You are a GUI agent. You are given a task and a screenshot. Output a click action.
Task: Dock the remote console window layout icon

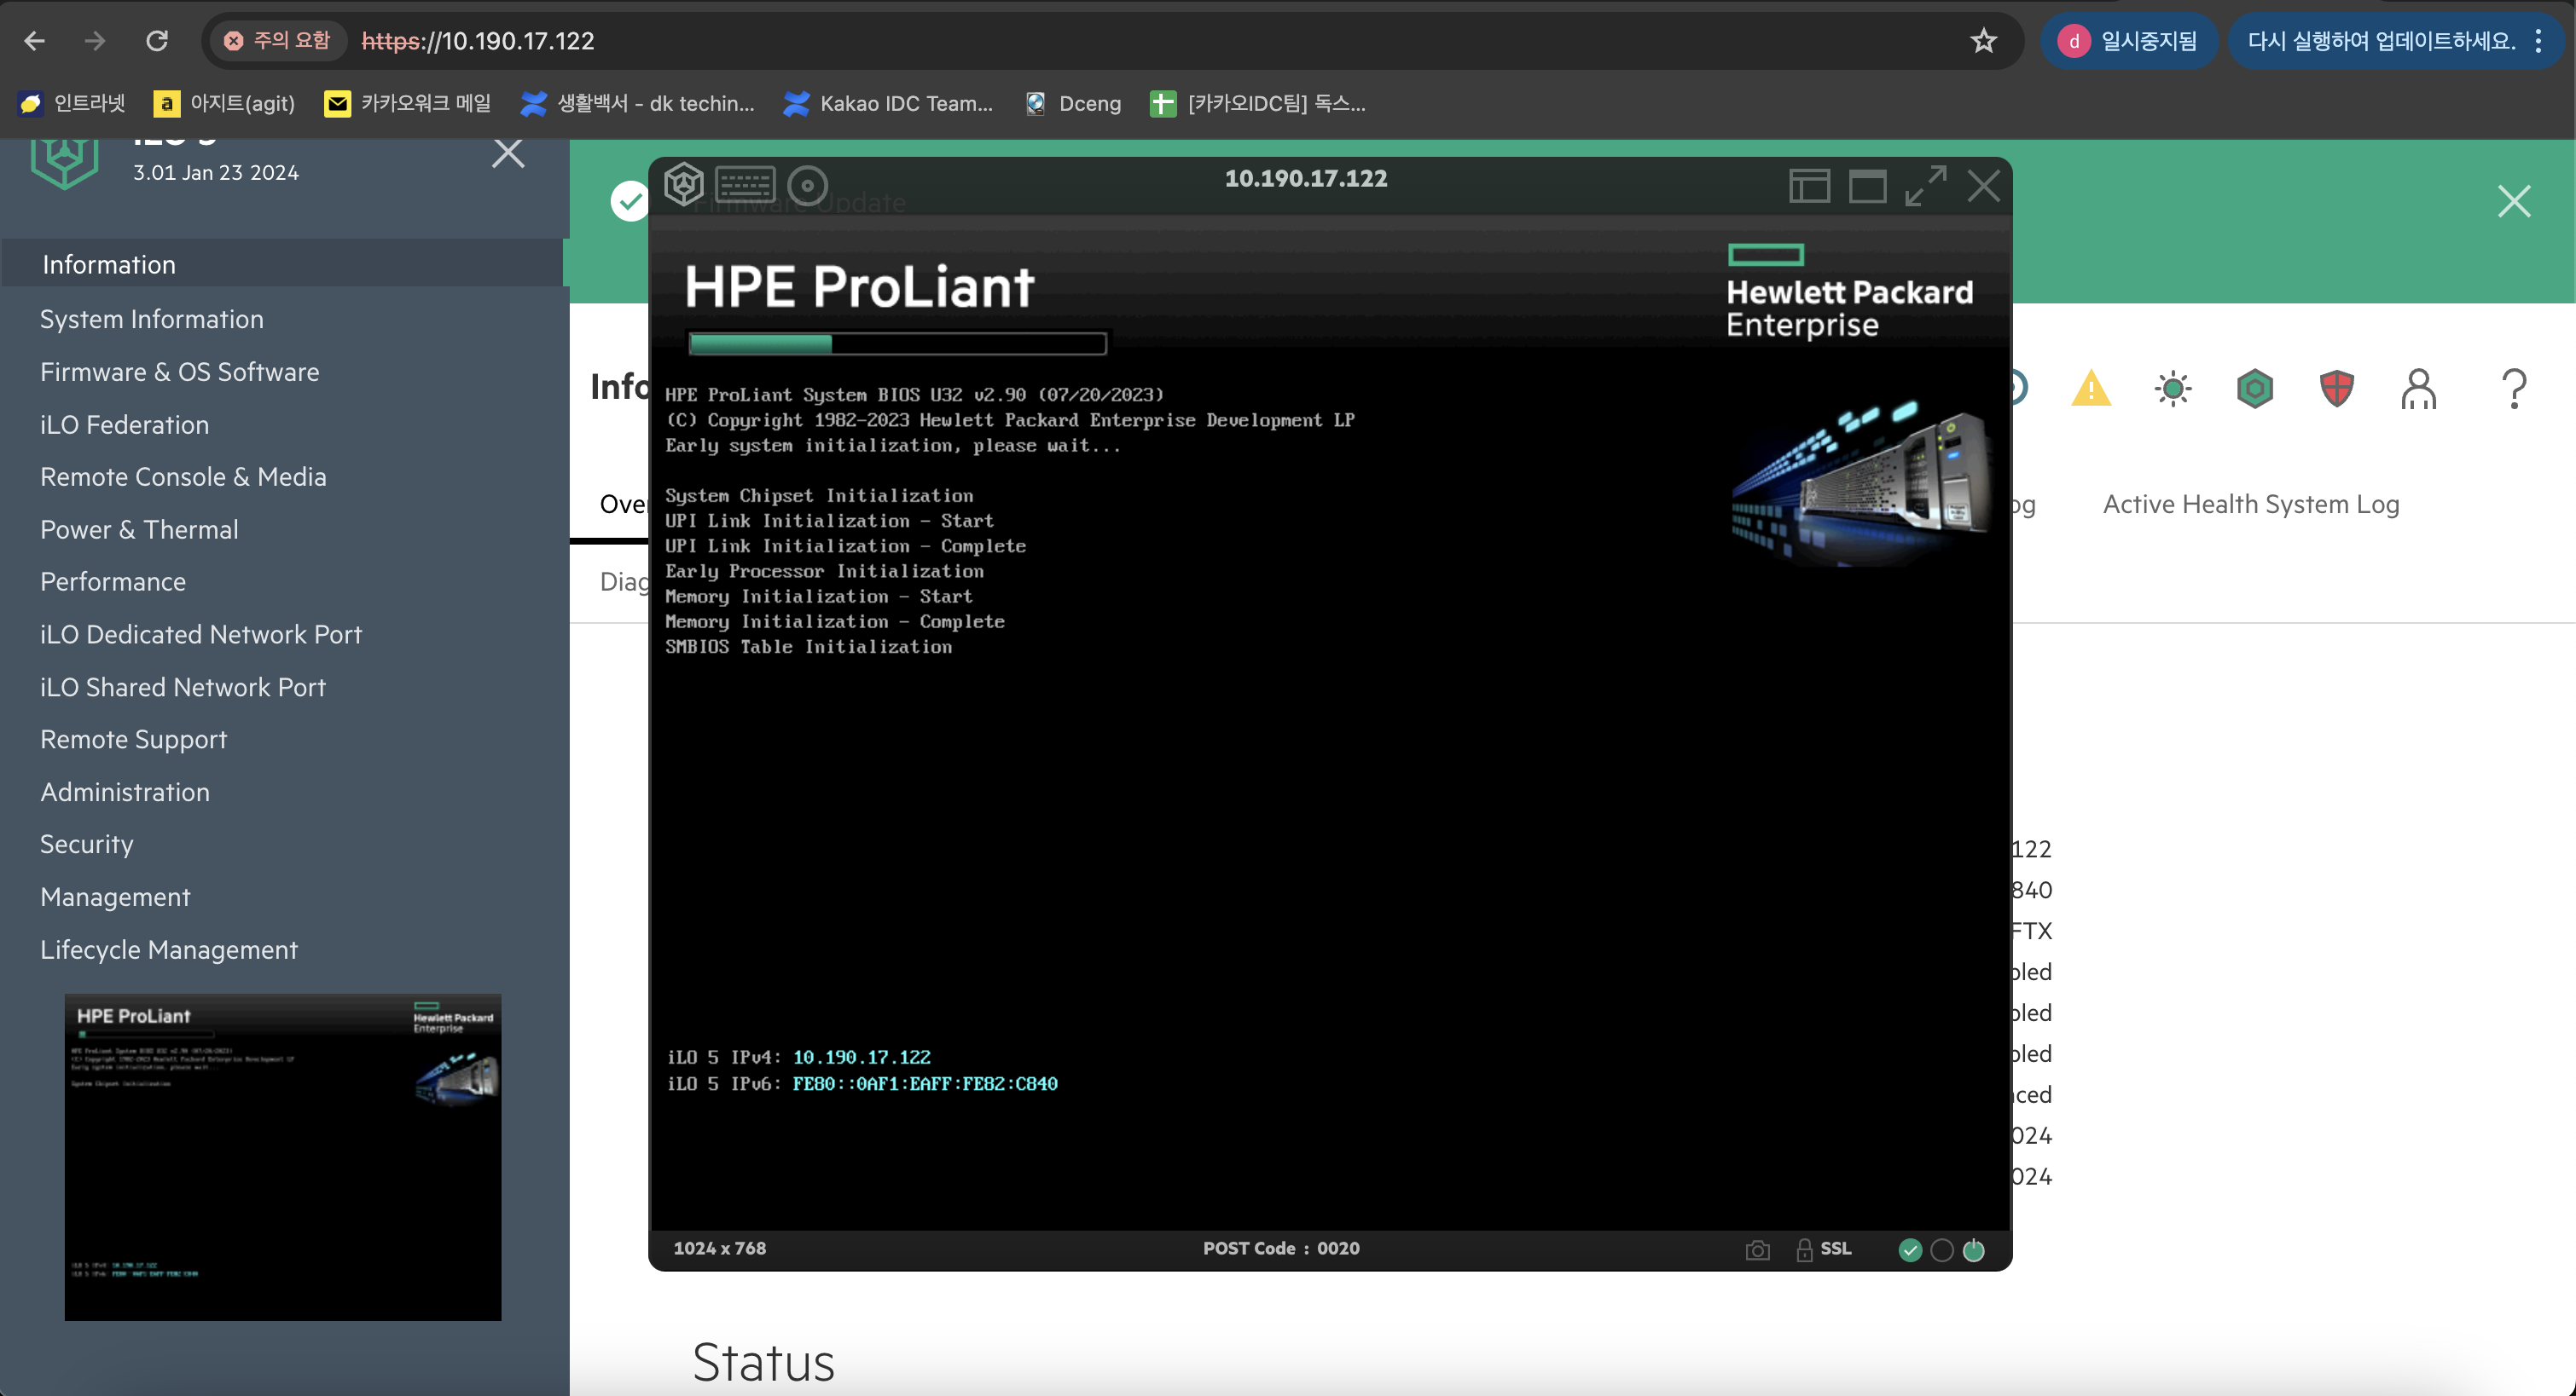[x=1809, y=186]
